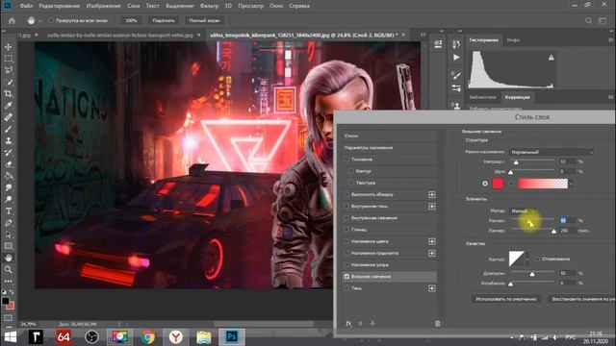
Task: Select the Hand tool in left toolbar
Action: 9,258
